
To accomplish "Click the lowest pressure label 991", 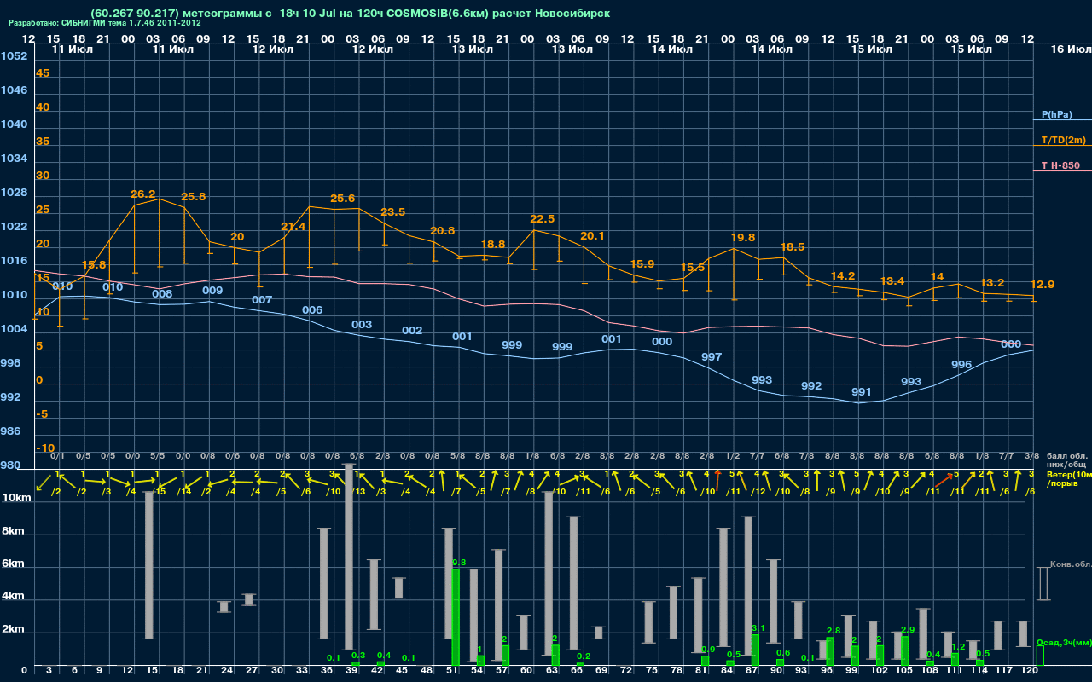I will pyautogui.click(x=862, y=392).
